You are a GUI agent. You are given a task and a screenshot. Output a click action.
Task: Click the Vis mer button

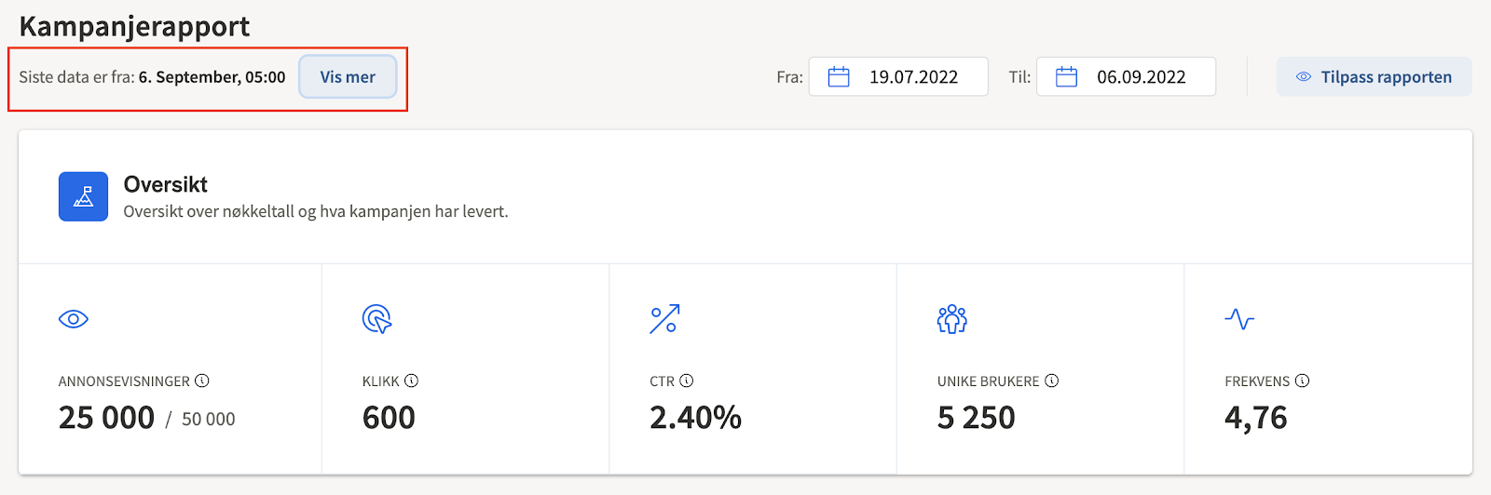pos(348,76)
